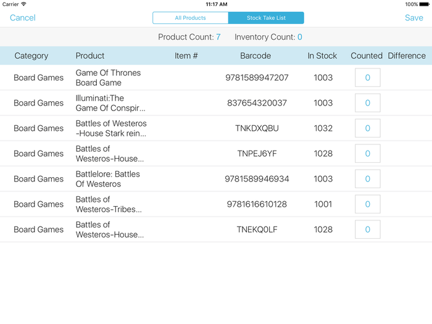Edit counted field for Battlelore: Battles Of Westeros

click(x=368, y=179)
